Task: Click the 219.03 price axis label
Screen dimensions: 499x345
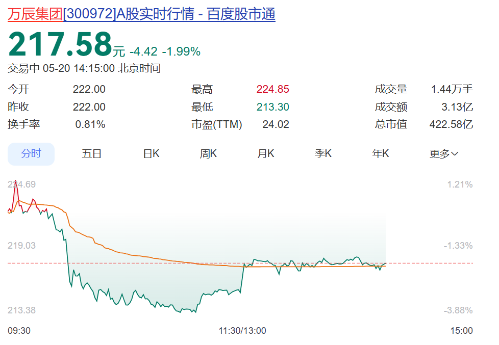Action: [x=21, y=246]
